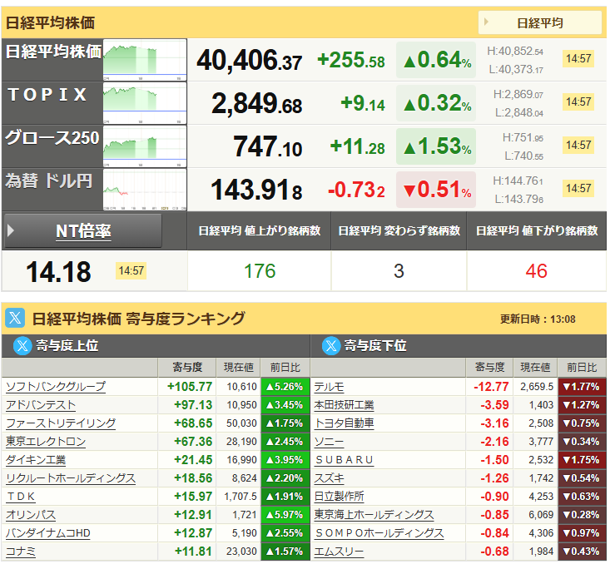
Task: Open 東京海上ホールディングス stock link
Action: (374, 515)
